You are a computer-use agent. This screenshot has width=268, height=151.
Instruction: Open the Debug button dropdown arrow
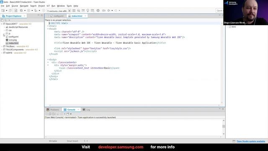39,10
